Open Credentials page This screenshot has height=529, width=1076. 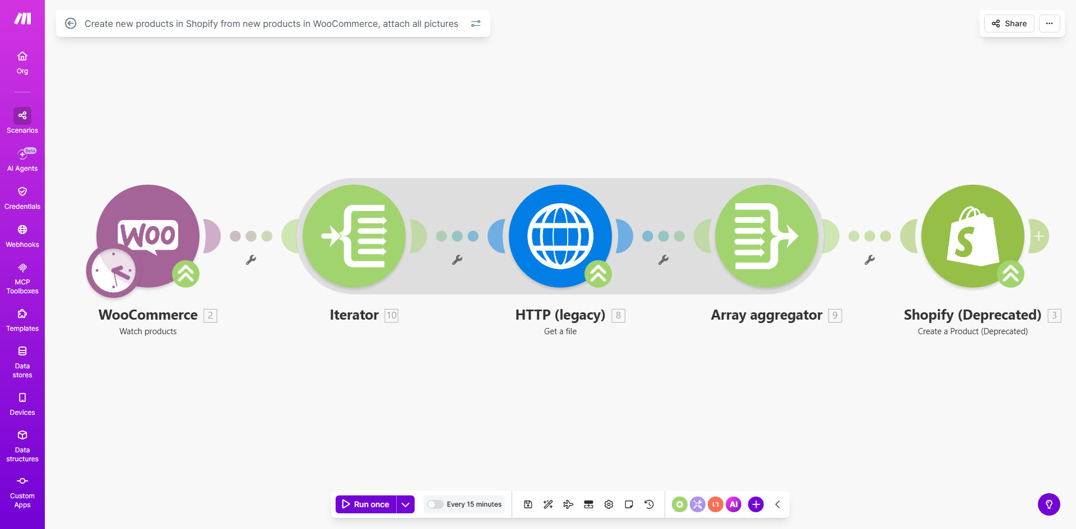click(22, 198)
